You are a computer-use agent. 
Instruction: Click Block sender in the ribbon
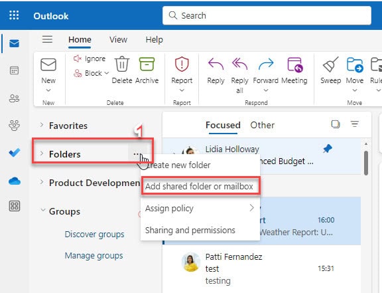[88, 73]
